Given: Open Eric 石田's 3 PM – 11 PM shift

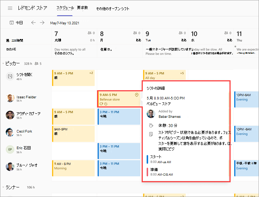Looking at the screenshot, I should tap(119, 151).
